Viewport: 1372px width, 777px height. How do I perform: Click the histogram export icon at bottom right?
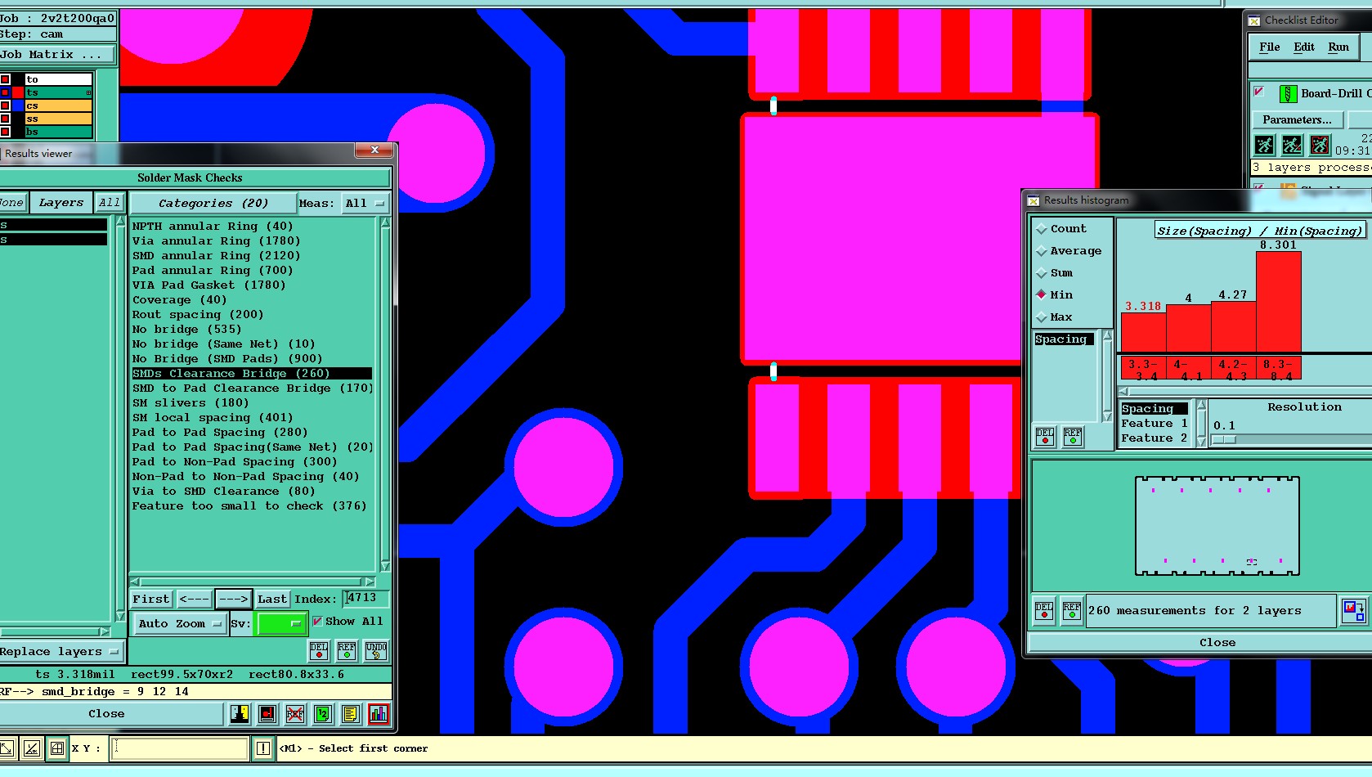(1353, 610)
